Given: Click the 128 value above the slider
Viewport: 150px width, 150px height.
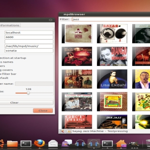Looking at the screenshot, I should [28, 89].
